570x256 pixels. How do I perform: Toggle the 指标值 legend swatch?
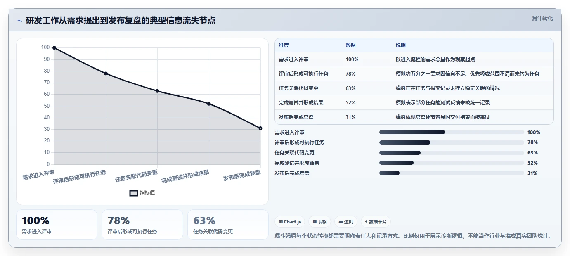point(134,193)
